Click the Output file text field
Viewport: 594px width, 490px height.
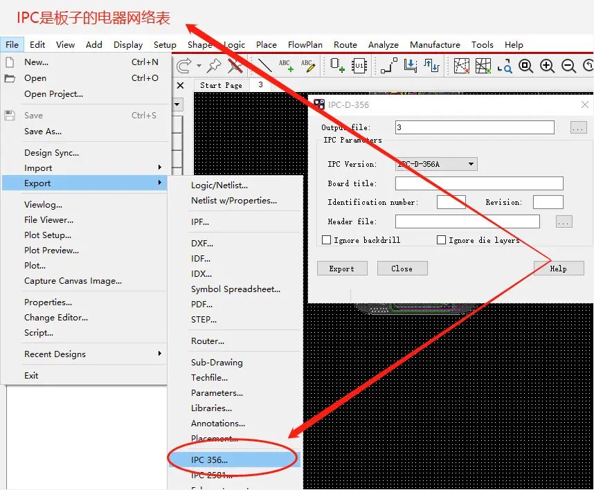(x=475, y=127)
